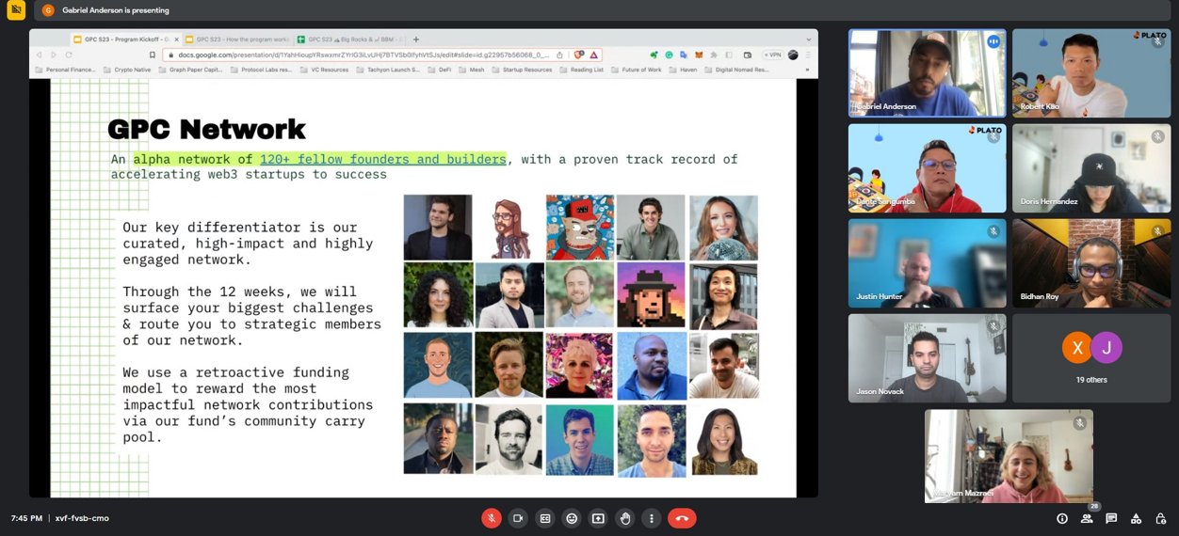
Task: Close the Program Kickoff browser tab
Action: [x=176, y=39]
